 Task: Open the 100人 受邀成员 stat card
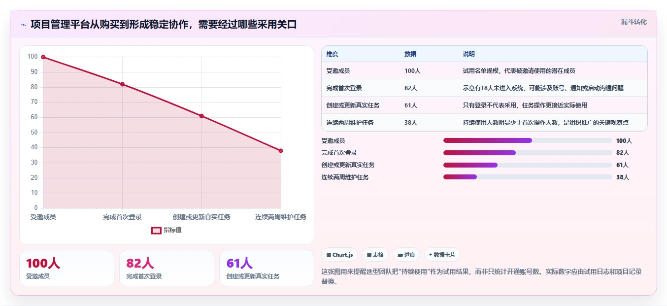tap(67, 268)
